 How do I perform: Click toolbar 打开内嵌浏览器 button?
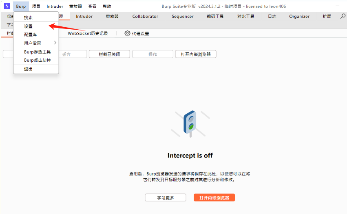tap(196, 54)
